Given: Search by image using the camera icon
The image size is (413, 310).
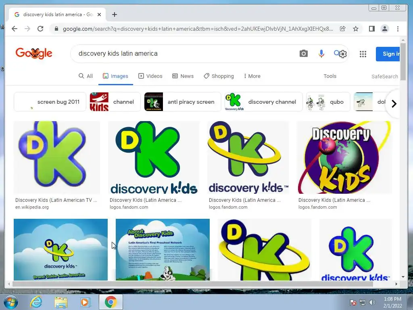Looking at the screenshot, I should (x=303, y=54).
